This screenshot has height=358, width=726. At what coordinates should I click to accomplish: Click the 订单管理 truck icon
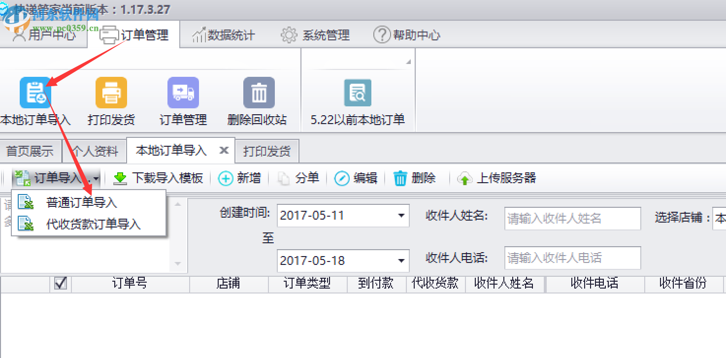point(183,93)
